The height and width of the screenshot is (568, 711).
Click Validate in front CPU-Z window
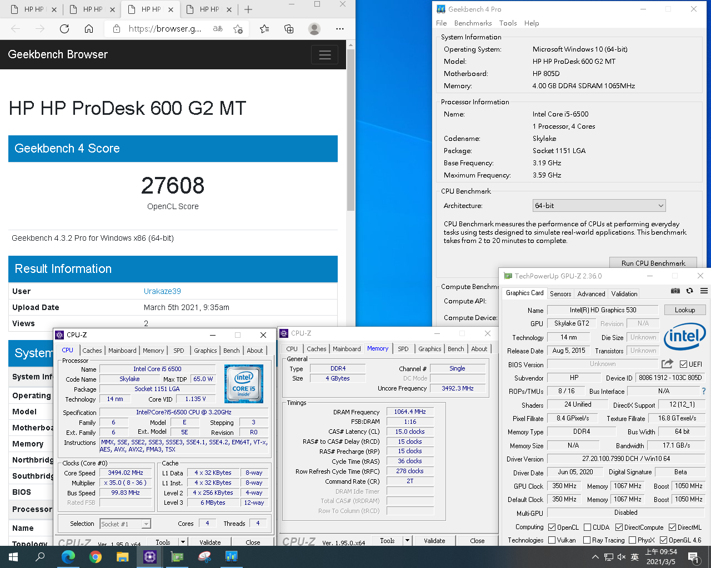pos(210,542)
